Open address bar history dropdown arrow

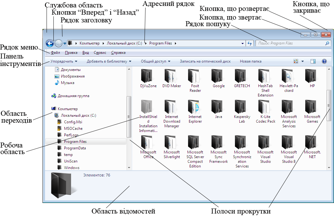(242, 44)
